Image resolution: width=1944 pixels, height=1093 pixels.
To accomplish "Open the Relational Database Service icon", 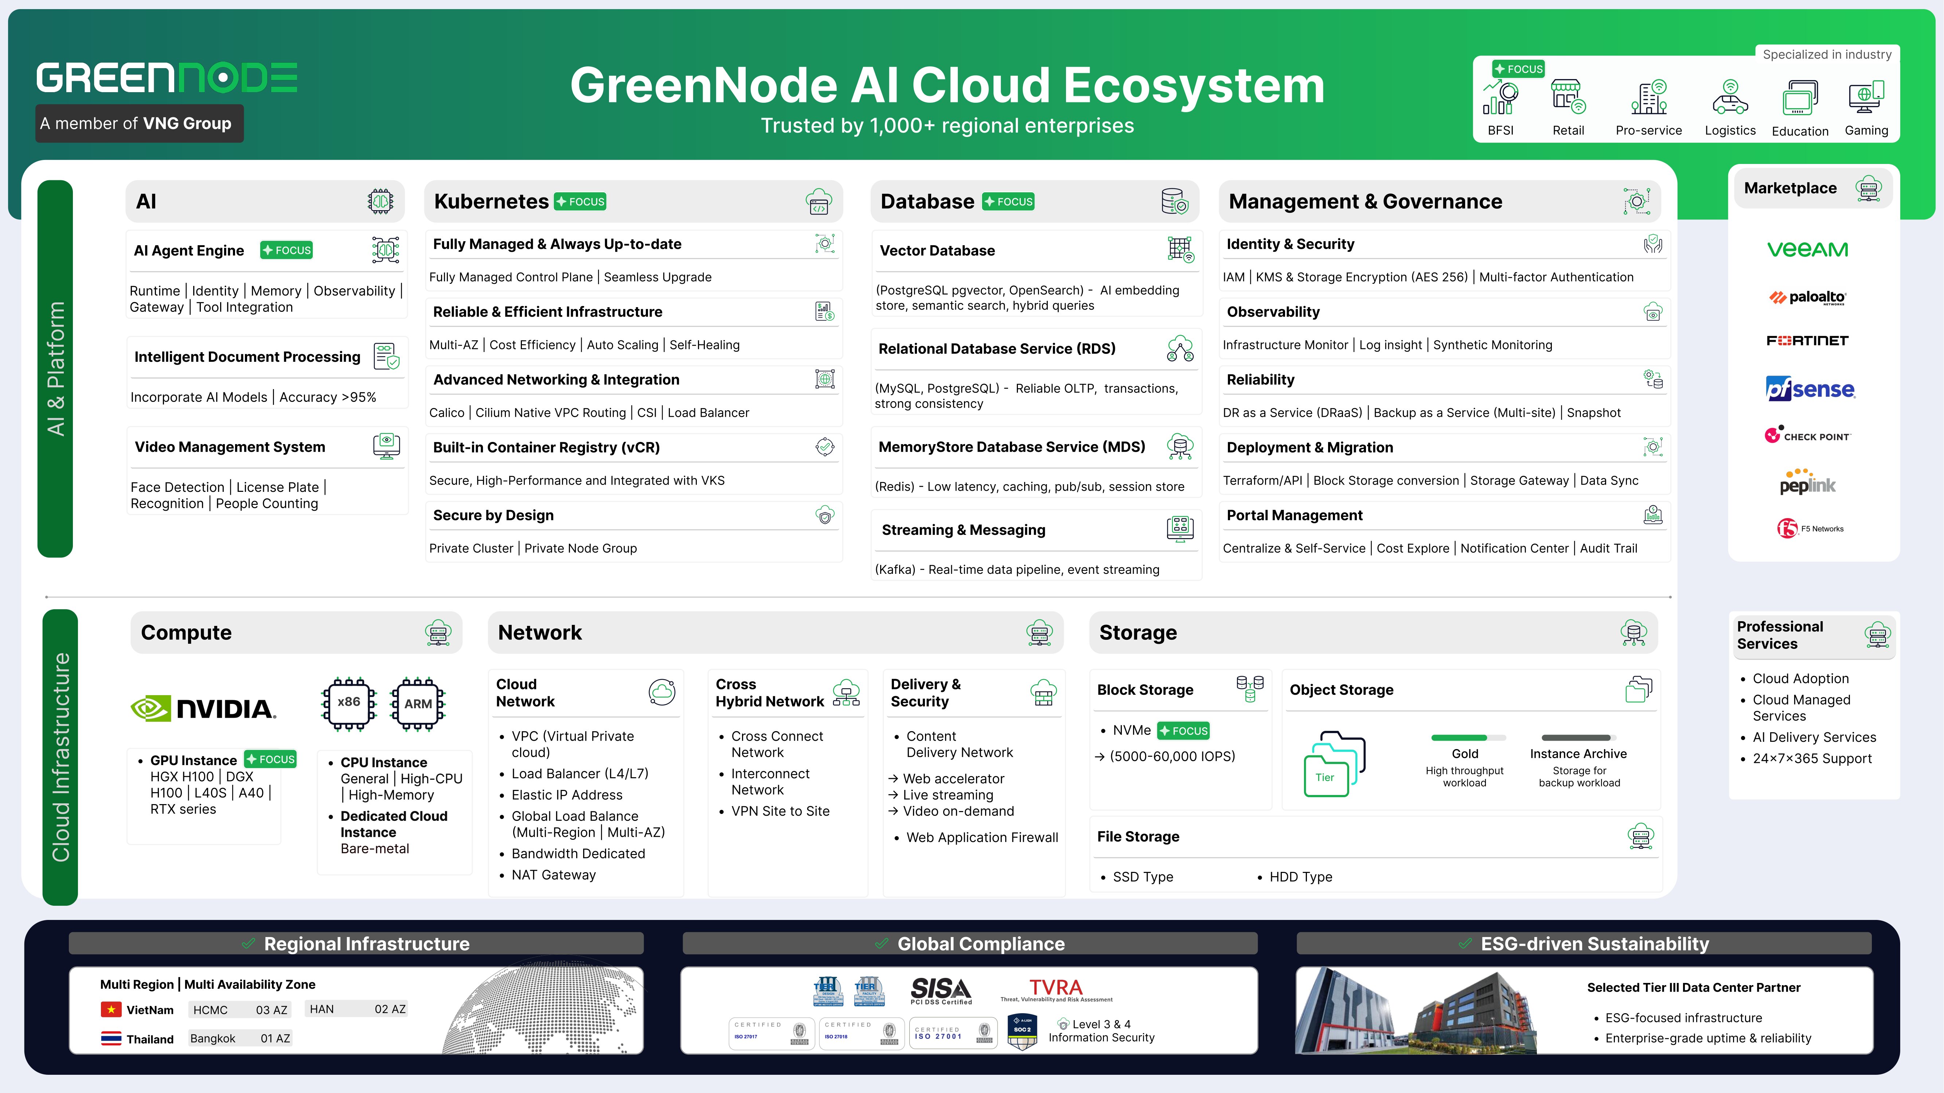I will 1180,349.
